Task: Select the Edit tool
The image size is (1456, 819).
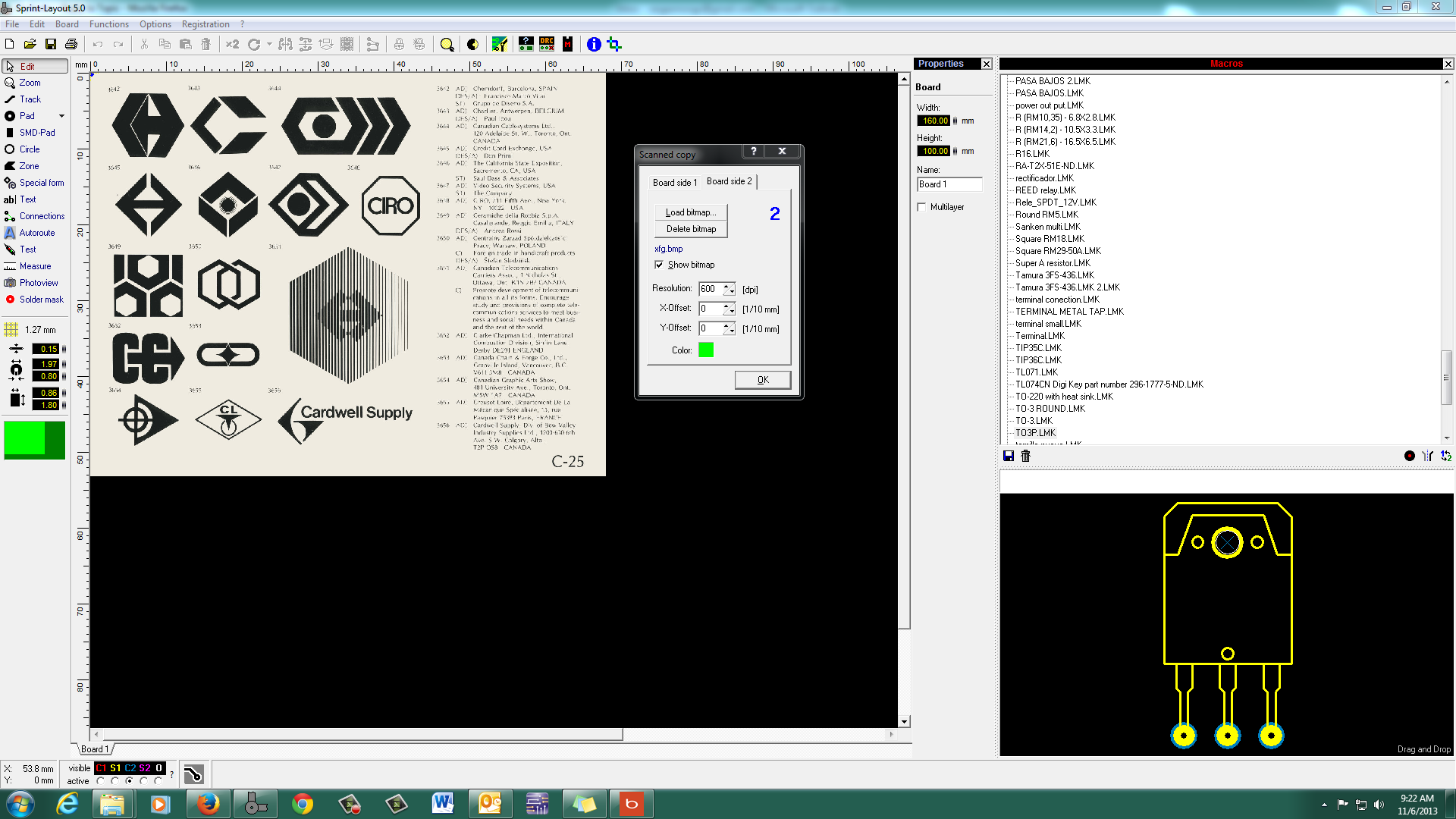Action: coord(35,66)
